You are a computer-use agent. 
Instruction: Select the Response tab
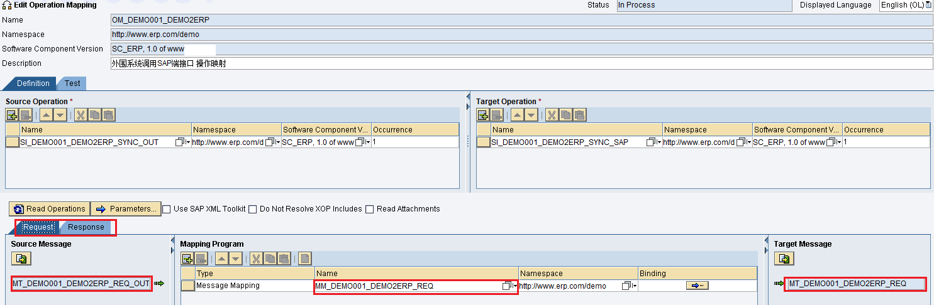[86, 227]
